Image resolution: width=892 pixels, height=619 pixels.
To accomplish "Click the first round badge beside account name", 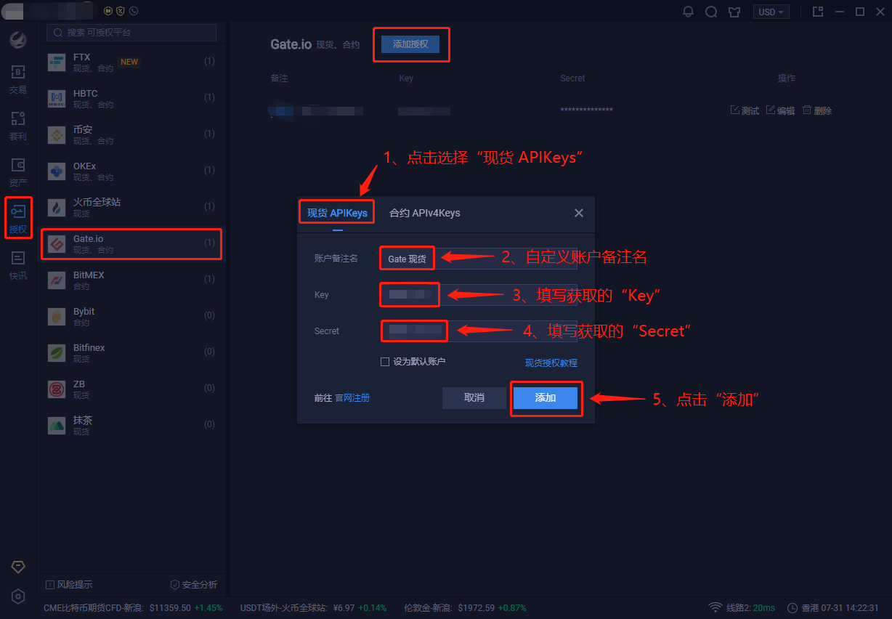I will [108, 11].
